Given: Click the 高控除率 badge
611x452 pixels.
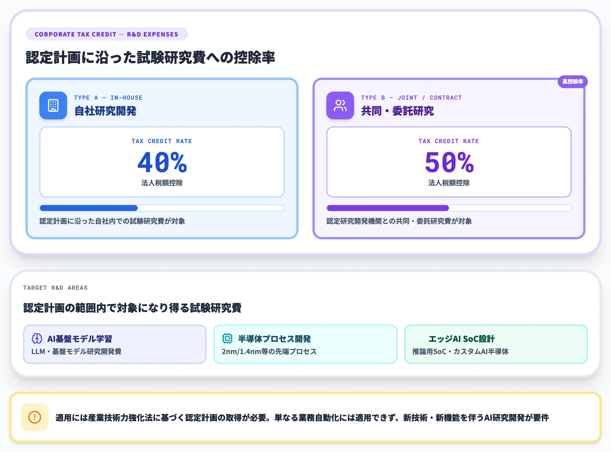Looking at the screenshot, I should pos(573,82).
